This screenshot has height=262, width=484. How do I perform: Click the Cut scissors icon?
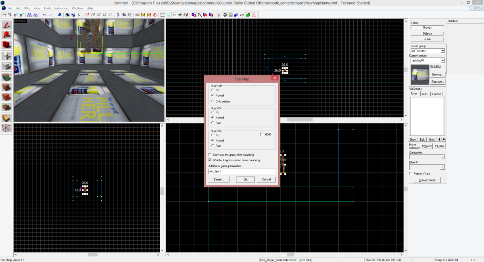[x=118, y=15]
